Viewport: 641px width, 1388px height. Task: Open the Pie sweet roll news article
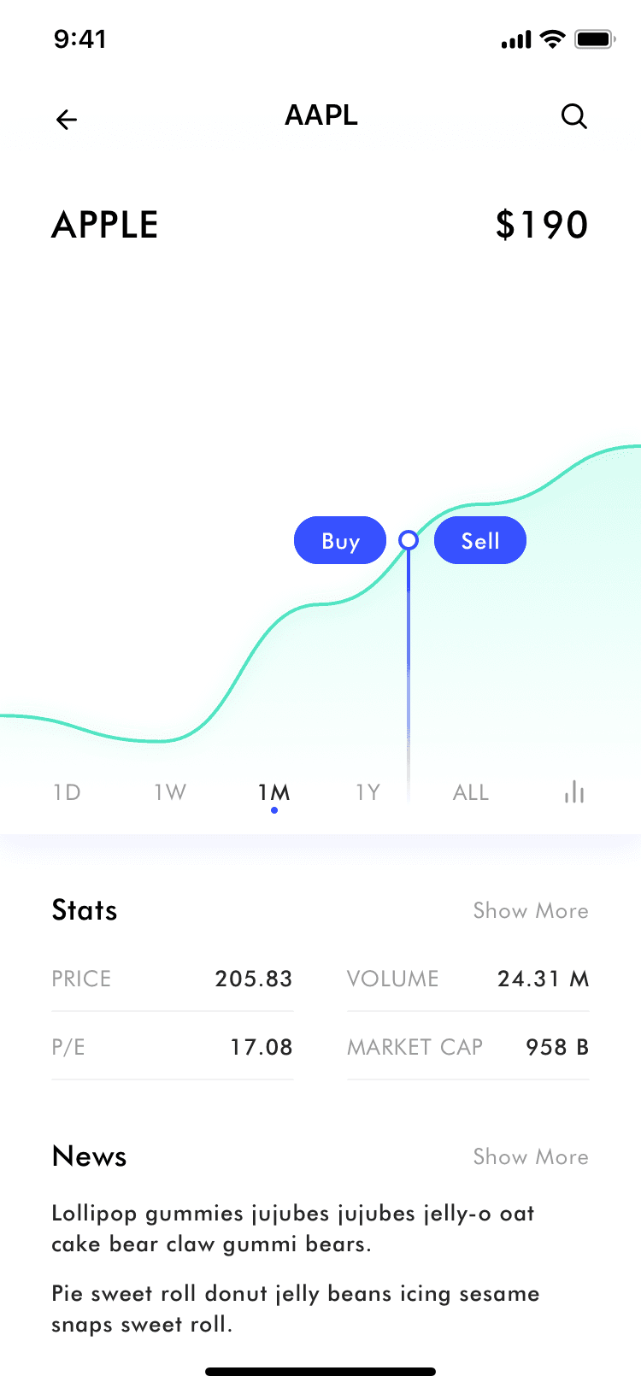pos(295,1309)
